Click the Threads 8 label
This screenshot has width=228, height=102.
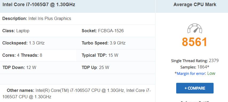(x=32, y=55)
